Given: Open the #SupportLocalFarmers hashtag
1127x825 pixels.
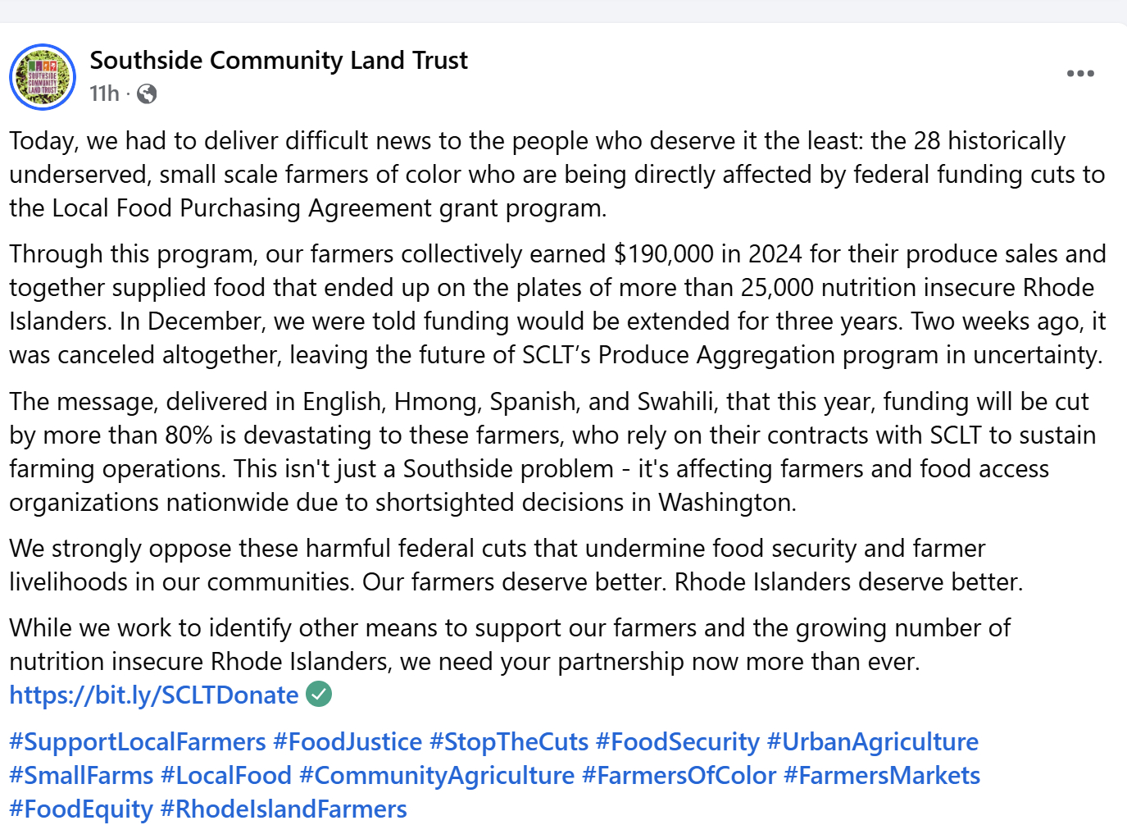Looking at the screenshot, I should click(x=138, y=742).
